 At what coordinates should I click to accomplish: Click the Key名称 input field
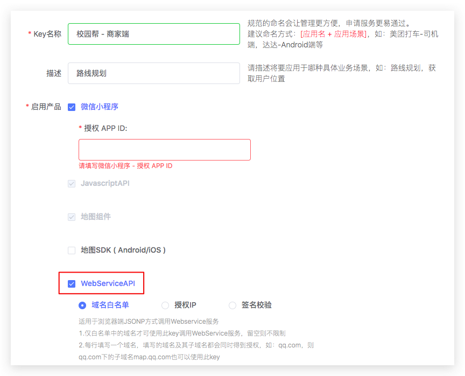click(153, 34)
